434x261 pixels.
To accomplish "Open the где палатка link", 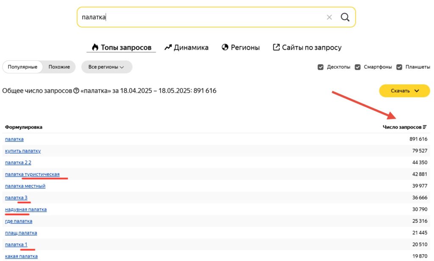I will tap(19, 221).
